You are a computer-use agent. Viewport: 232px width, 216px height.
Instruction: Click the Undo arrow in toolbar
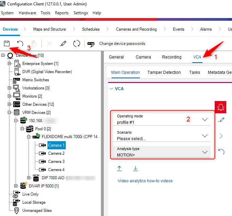[x=20, y=44]
